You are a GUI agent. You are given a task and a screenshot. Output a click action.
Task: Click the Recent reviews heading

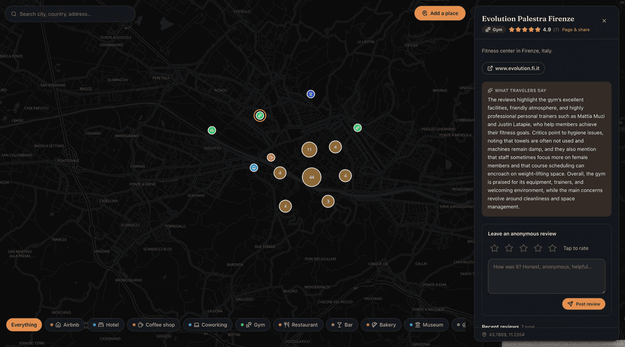click(500, 327)
